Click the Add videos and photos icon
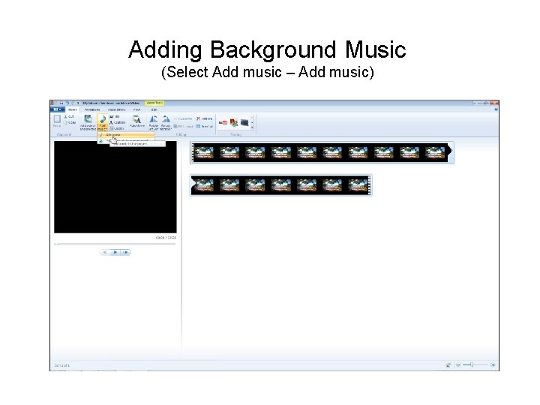This screenshot has height=405, width=540. tap(88, 119)
